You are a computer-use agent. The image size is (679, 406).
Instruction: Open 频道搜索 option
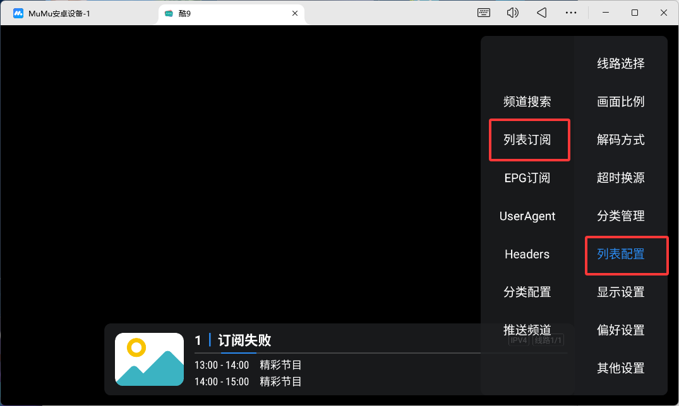coord(527,101)
